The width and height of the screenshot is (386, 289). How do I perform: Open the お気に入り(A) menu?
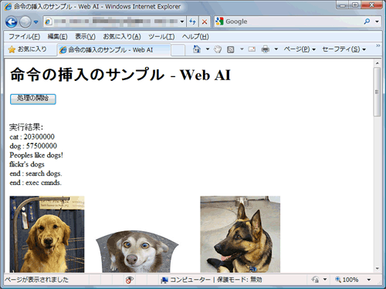(122, 36)
